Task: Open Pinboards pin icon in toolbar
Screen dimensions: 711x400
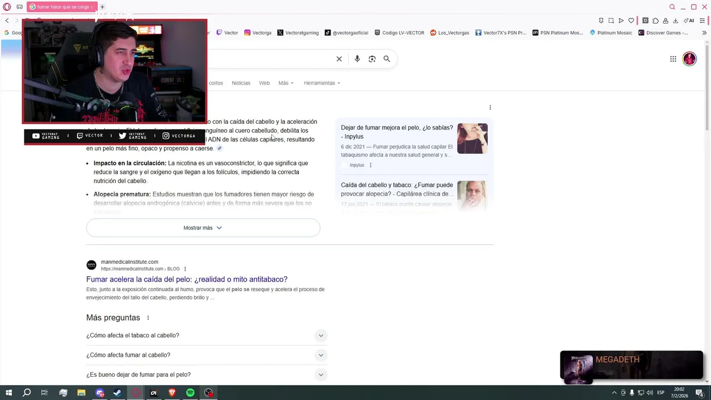Action: point(601,21)
